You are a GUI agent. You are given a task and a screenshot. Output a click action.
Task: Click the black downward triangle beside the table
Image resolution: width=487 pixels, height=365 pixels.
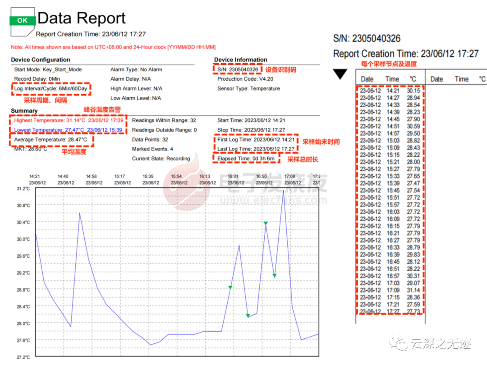[x=340, y=74]
